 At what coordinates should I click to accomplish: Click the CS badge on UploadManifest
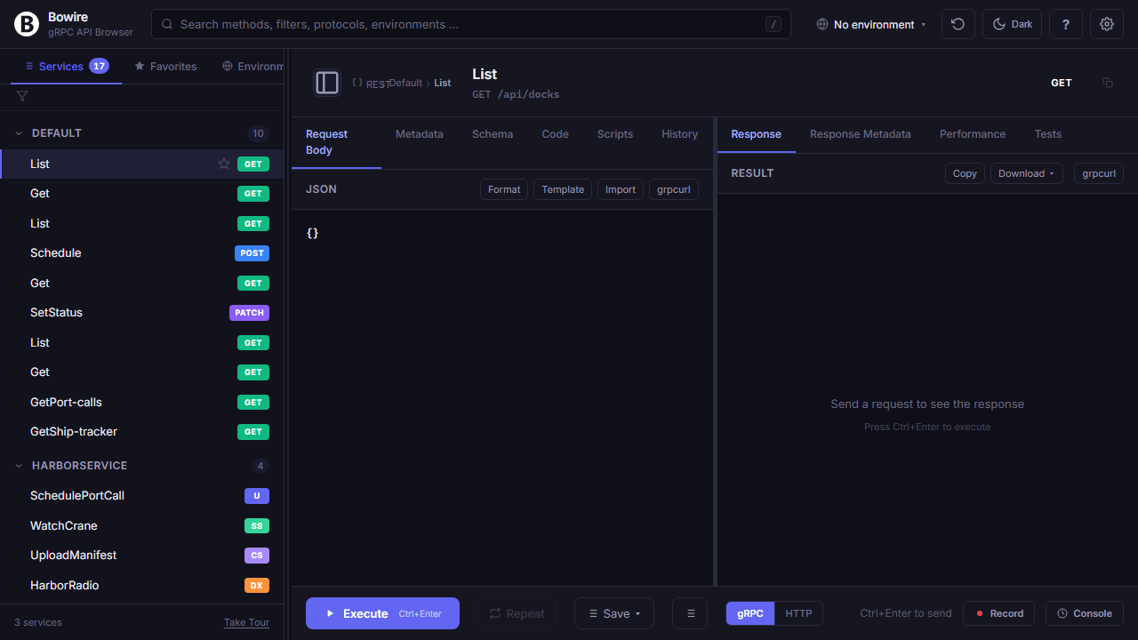[x=257, y=556]
